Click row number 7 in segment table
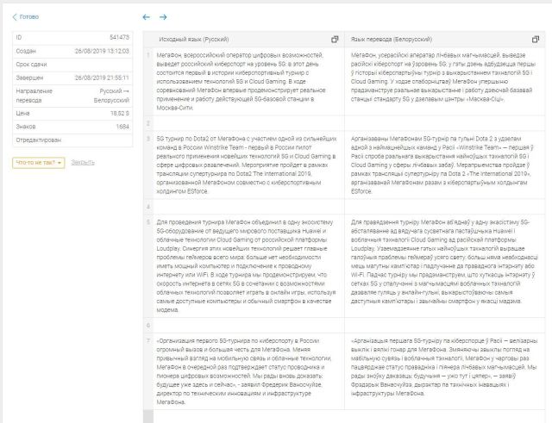Screen dimensions: 552x423 148,340
